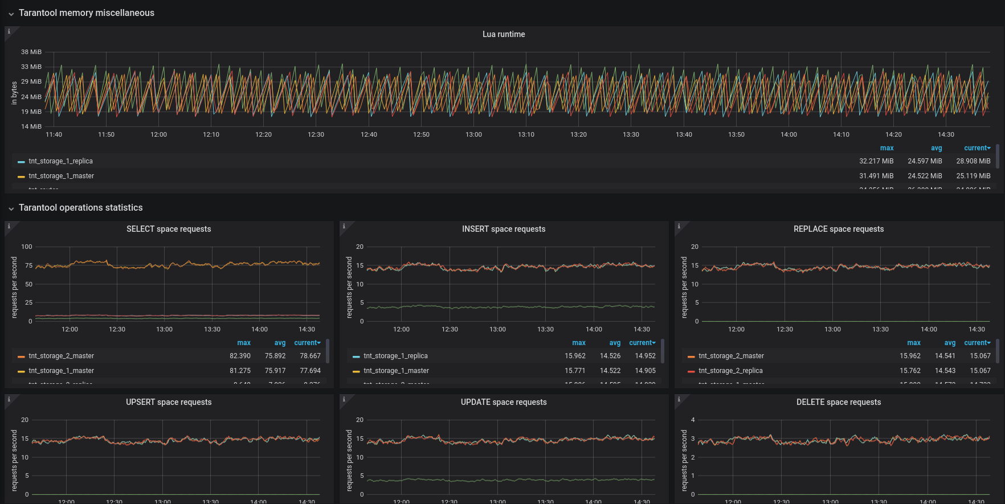
Task: Sort REPLACE legend by max column
Action: [914, 343]
